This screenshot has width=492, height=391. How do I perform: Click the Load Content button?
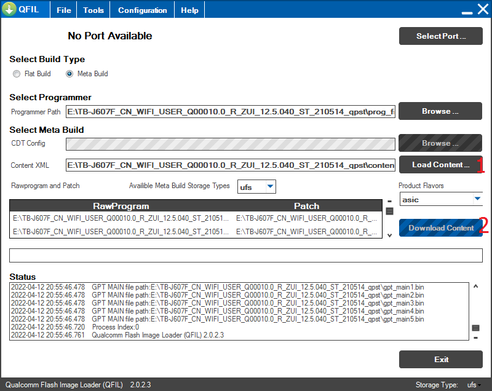click(440, 165)
